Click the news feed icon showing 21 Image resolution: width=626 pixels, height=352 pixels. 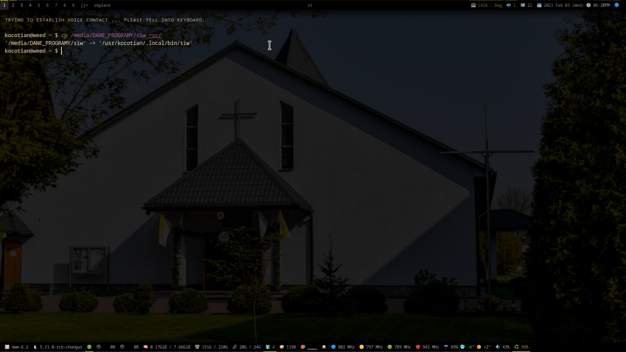pyautogui.click(x=523, y=5)
